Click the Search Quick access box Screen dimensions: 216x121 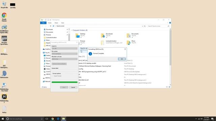point(158,26)
